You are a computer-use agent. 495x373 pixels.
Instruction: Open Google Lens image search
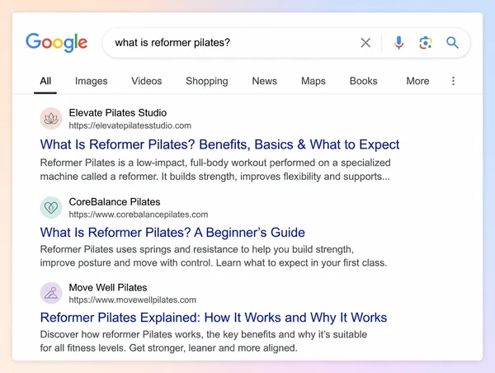tap(426, 43)
